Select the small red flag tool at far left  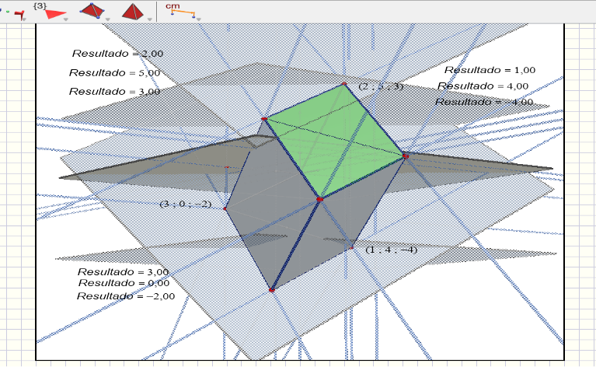(x=19, y=14)
